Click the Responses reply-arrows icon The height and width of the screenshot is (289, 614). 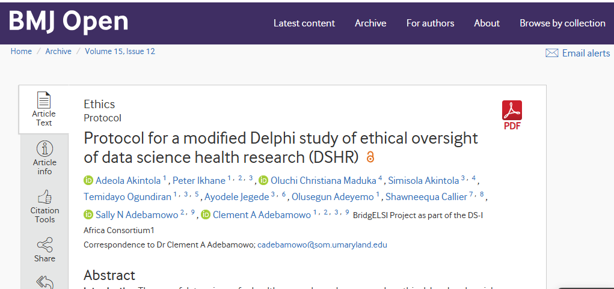[45, 282]
